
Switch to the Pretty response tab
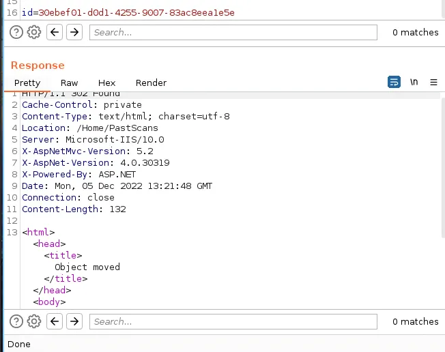27,83
